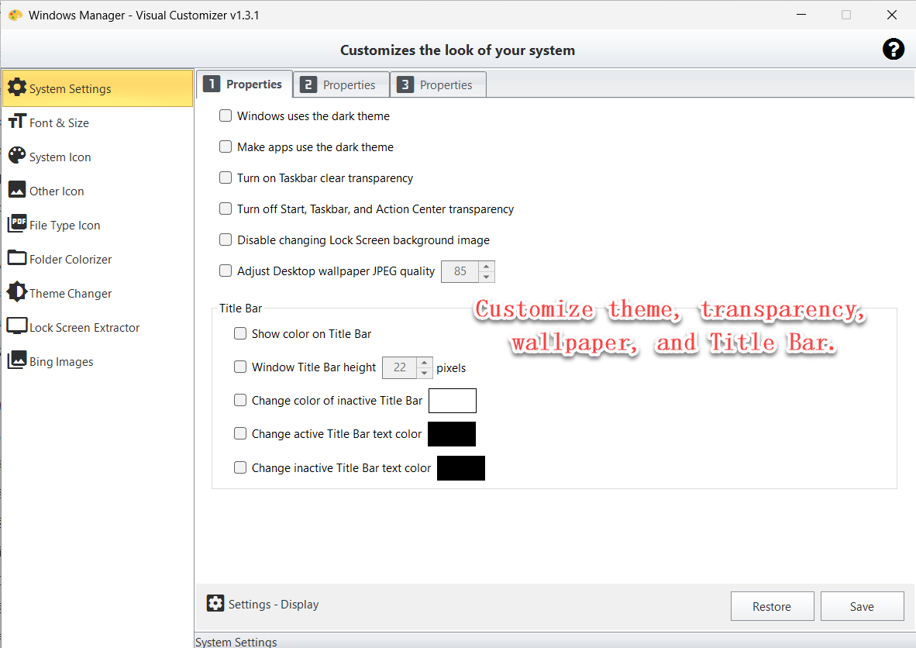Click number 2 badge on second Properties tab
Screen dimensions: 916x648
point(308,84)
